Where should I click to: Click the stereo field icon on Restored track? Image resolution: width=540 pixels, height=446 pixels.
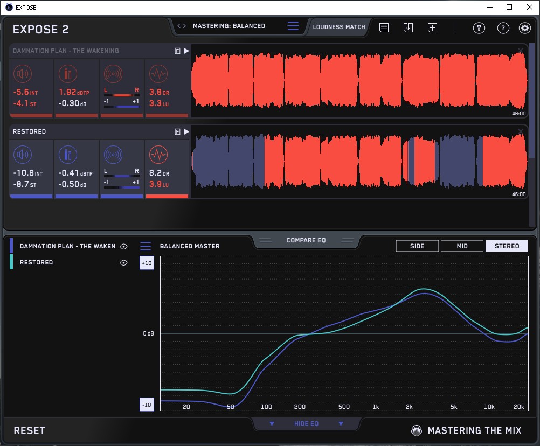click(113, 155)
